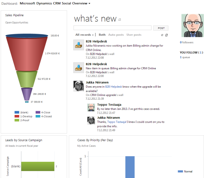Image resolution: width=204 pixels, height=178 pixels.
Task: Click the green (blank) leads bar
Action: pyautogui.click(x=38, y=166)
